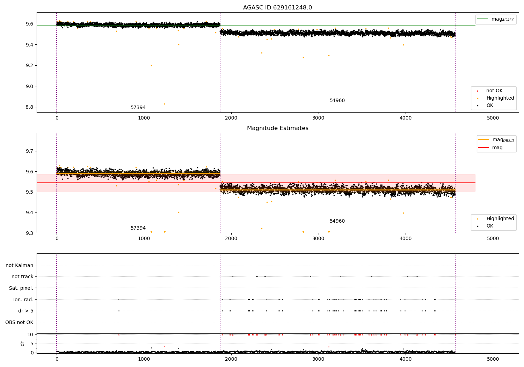Viewport: 524px width, 367px height.
Task: Click '54960' label in the Magnitude Estimates plot
Action: (337, 221)
